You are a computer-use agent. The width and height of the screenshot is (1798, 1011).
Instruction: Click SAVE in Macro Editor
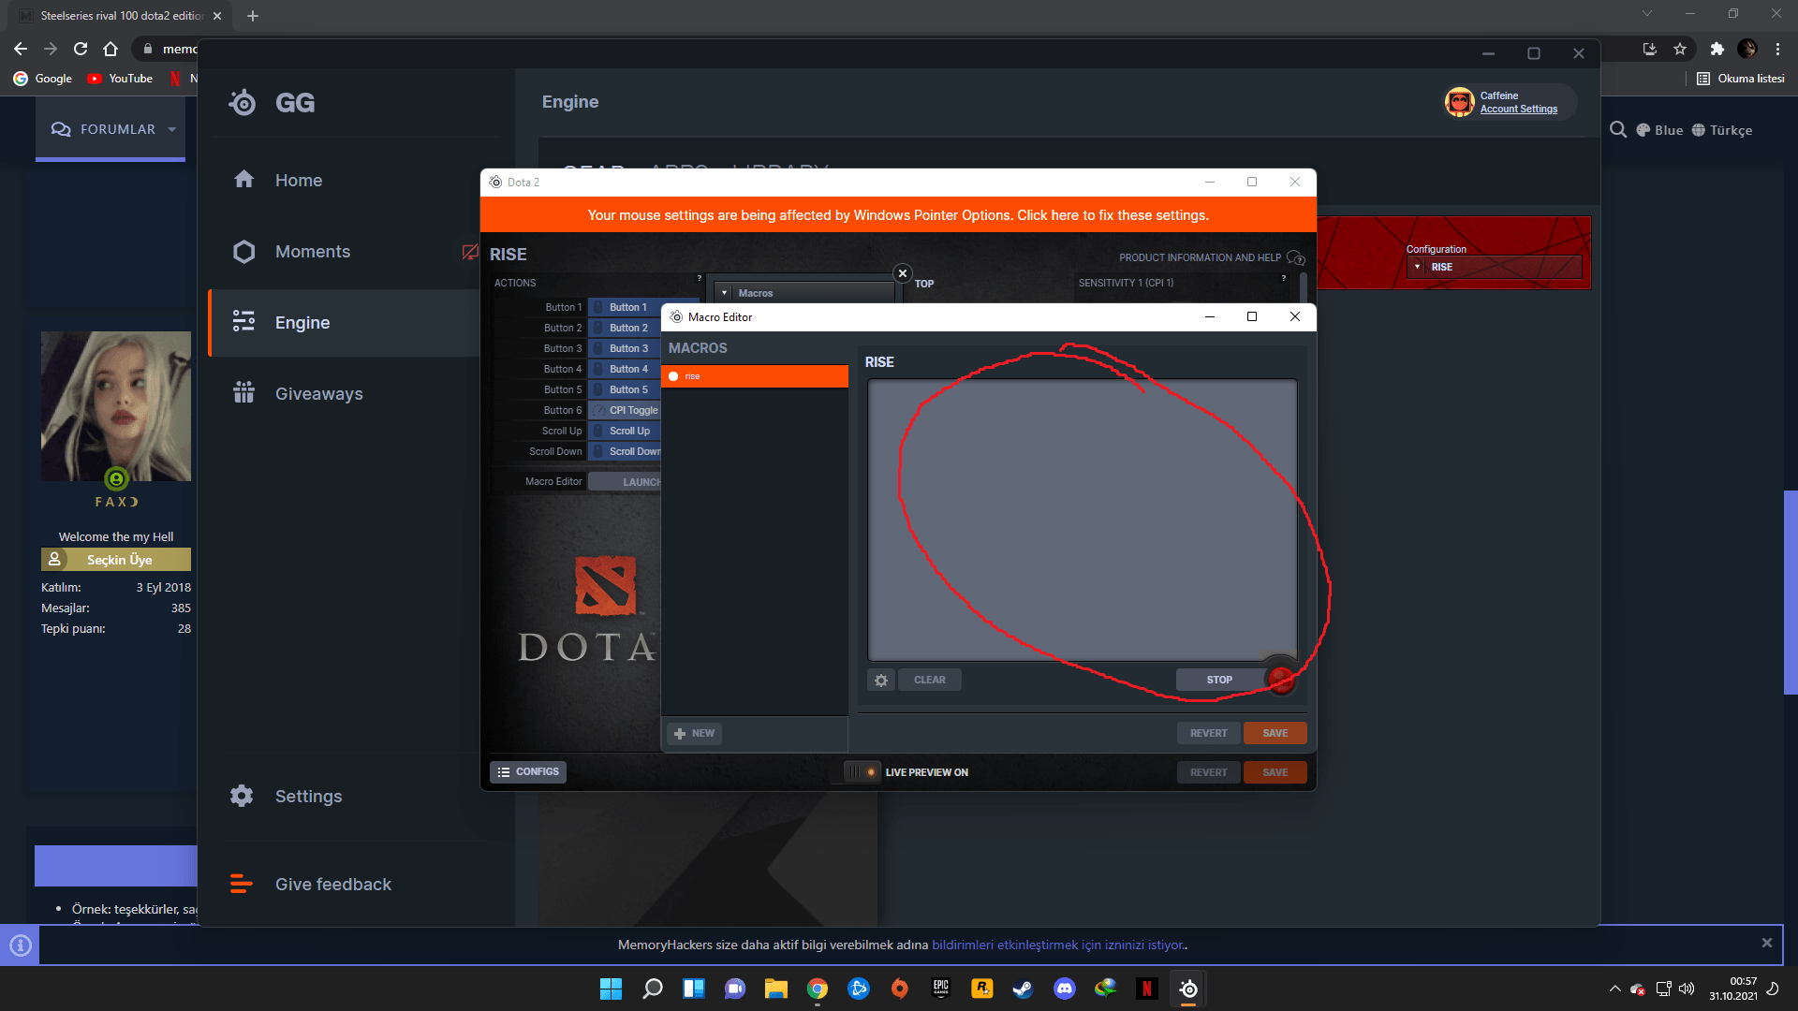tap(1275, 734)
